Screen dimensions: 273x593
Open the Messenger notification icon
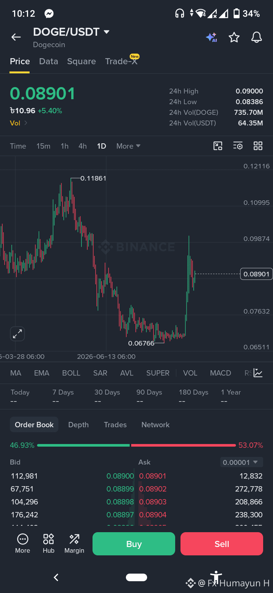[49, 14]
